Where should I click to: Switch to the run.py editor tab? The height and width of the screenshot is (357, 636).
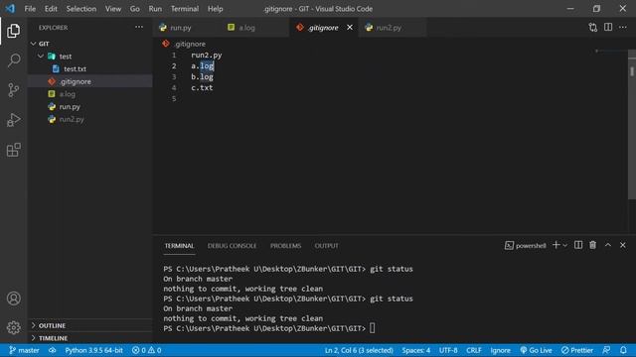pyautogui.click(x=188, y=28)
